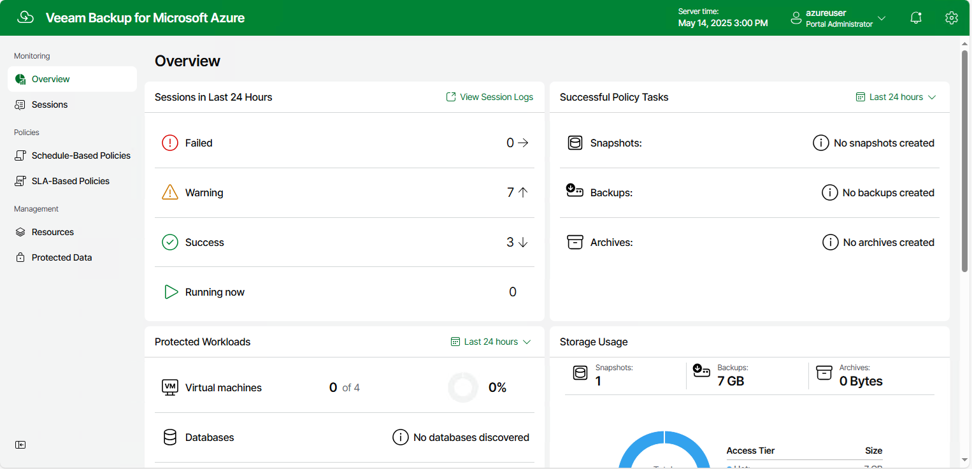The width and height of the screenshot is (972, 469).
Task: Click the info icon beside No backups created
Action: (829, 192)
